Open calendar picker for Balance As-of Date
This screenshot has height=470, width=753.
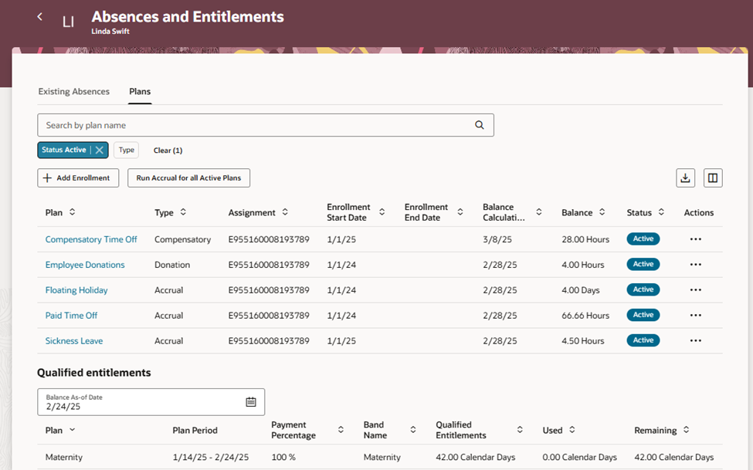point(251,402)
